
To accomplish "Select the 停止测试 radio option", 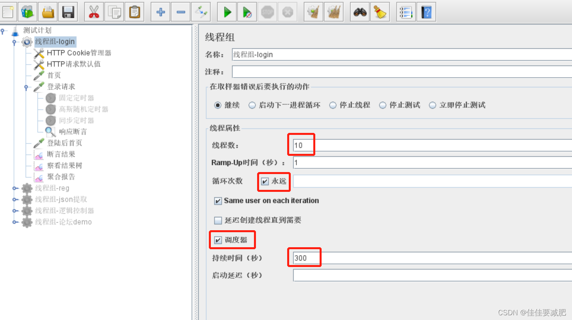I will coord(383,105).
